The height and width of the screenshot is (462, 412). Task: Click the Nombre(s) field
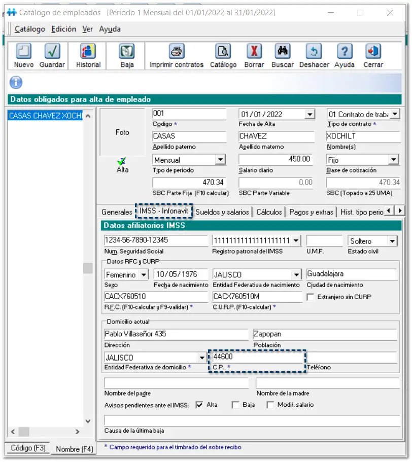click(363, 136)
